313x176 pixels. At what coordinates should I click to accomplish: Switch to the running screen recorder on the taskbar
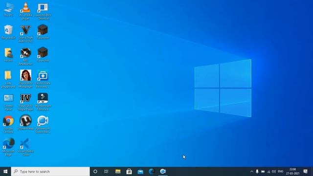tap(163, 172)
